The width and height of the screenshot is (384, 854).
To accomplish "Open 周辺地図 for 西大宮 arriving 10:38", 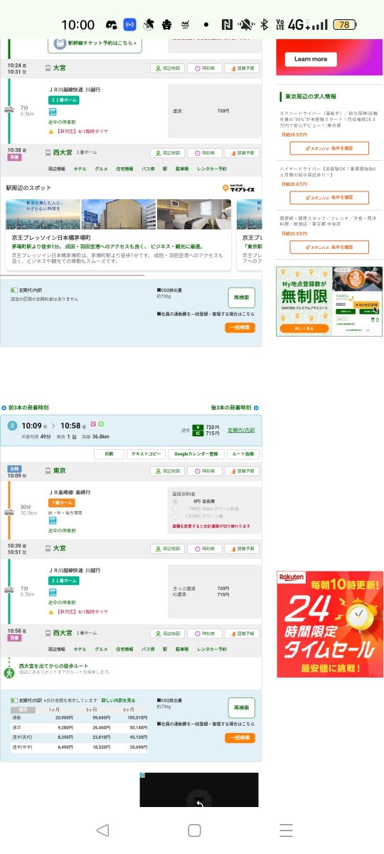I will point(167,153).
